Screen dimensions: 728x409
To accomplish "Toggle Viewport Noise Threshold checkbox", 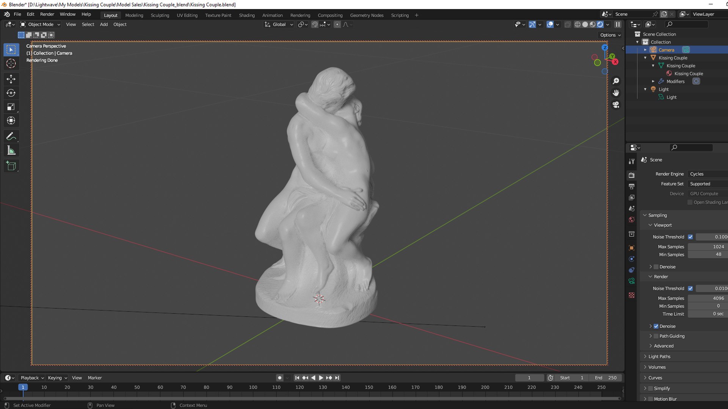I will pyautogui.click(x=690, y=237).
